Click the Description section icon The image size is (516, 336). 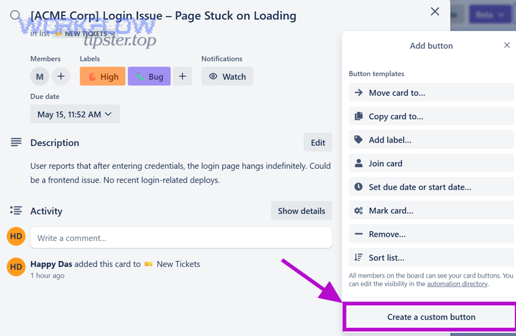pyautogui.click(x=16, y=142)
